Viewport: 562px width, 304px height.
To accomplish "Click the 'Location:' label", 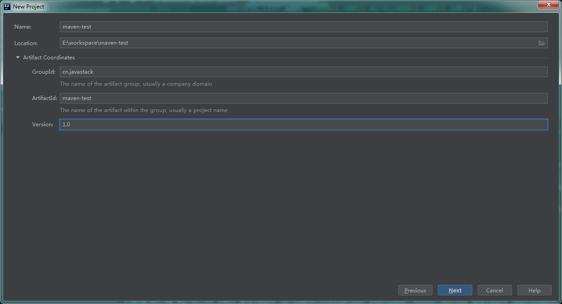I will [26, 43].
